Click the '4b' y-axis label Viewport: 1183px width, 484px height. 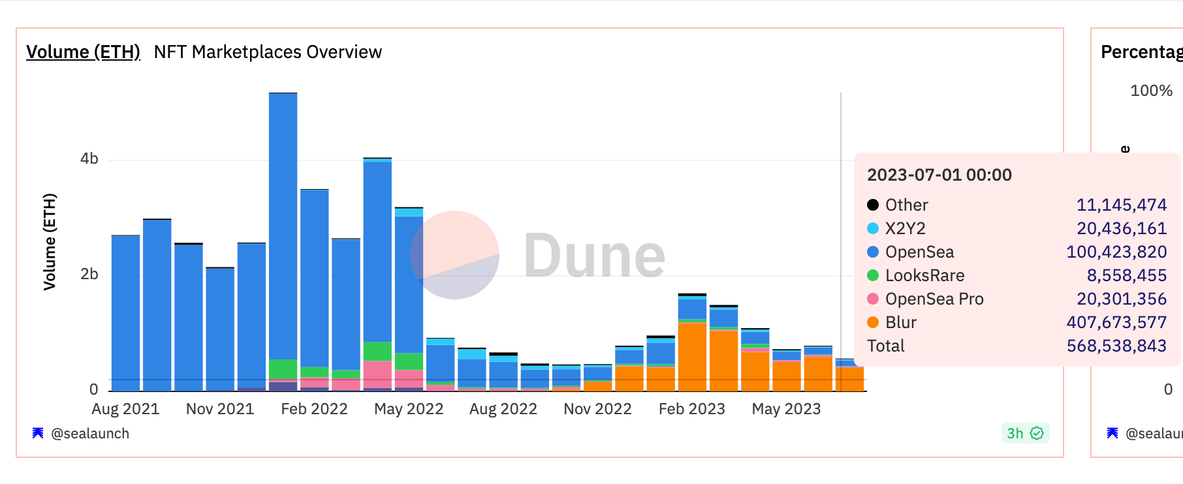(x=89, y=159)
